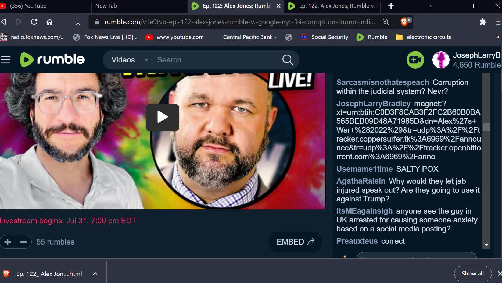The image size is (502, 283).
Task: Click the chat scrollbar thumb
Action: (x=486, y=126)
